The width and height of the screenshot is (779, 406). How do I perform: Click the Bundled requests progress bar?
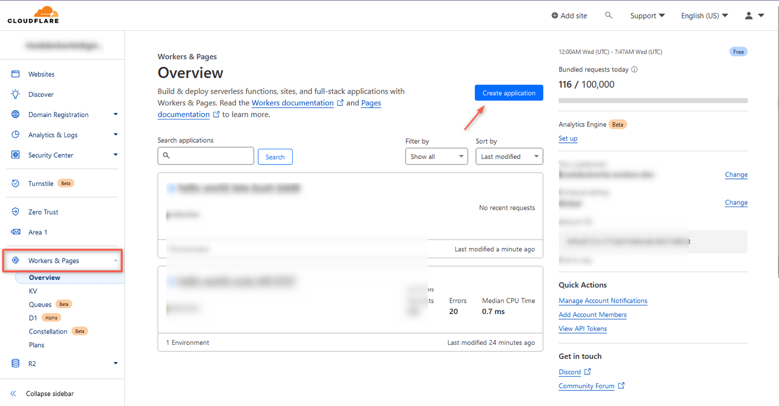pyautogui.click(x=652, y=100)
